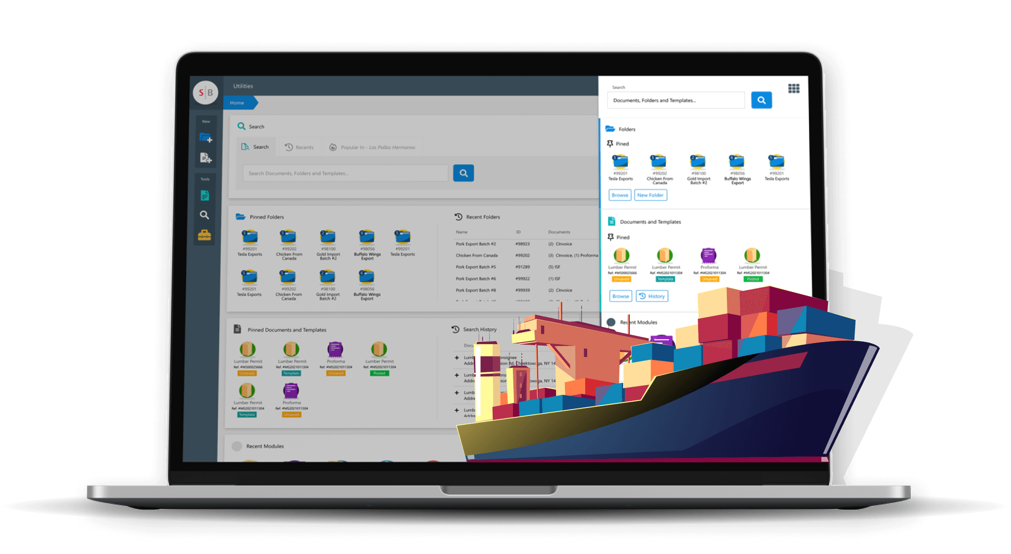Click Browse button under pinned folders
The image size is (1011, 554).
619,195
